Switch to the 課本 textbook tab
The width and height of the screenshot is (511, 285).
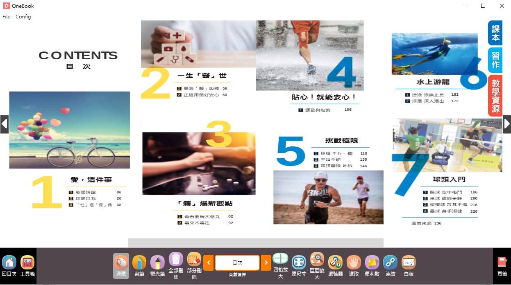tap(495, 33)
